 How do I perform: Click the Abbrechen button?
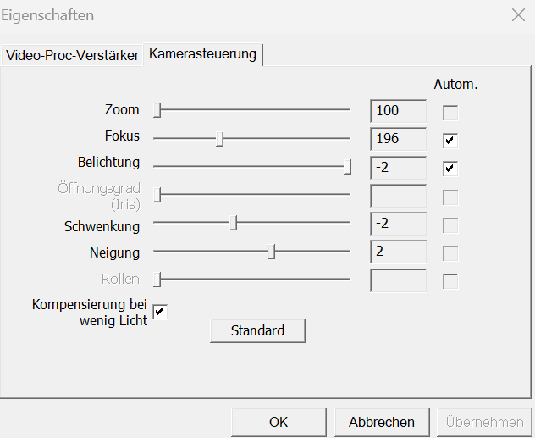[382, 422]
